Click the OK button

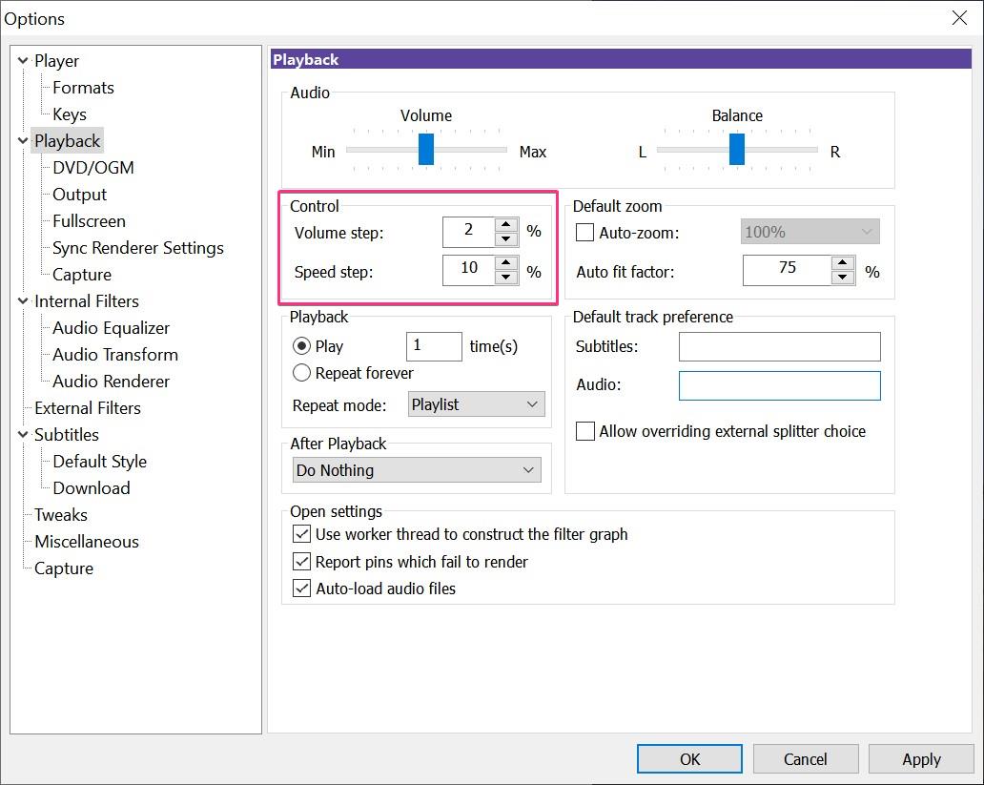[688, 758]
